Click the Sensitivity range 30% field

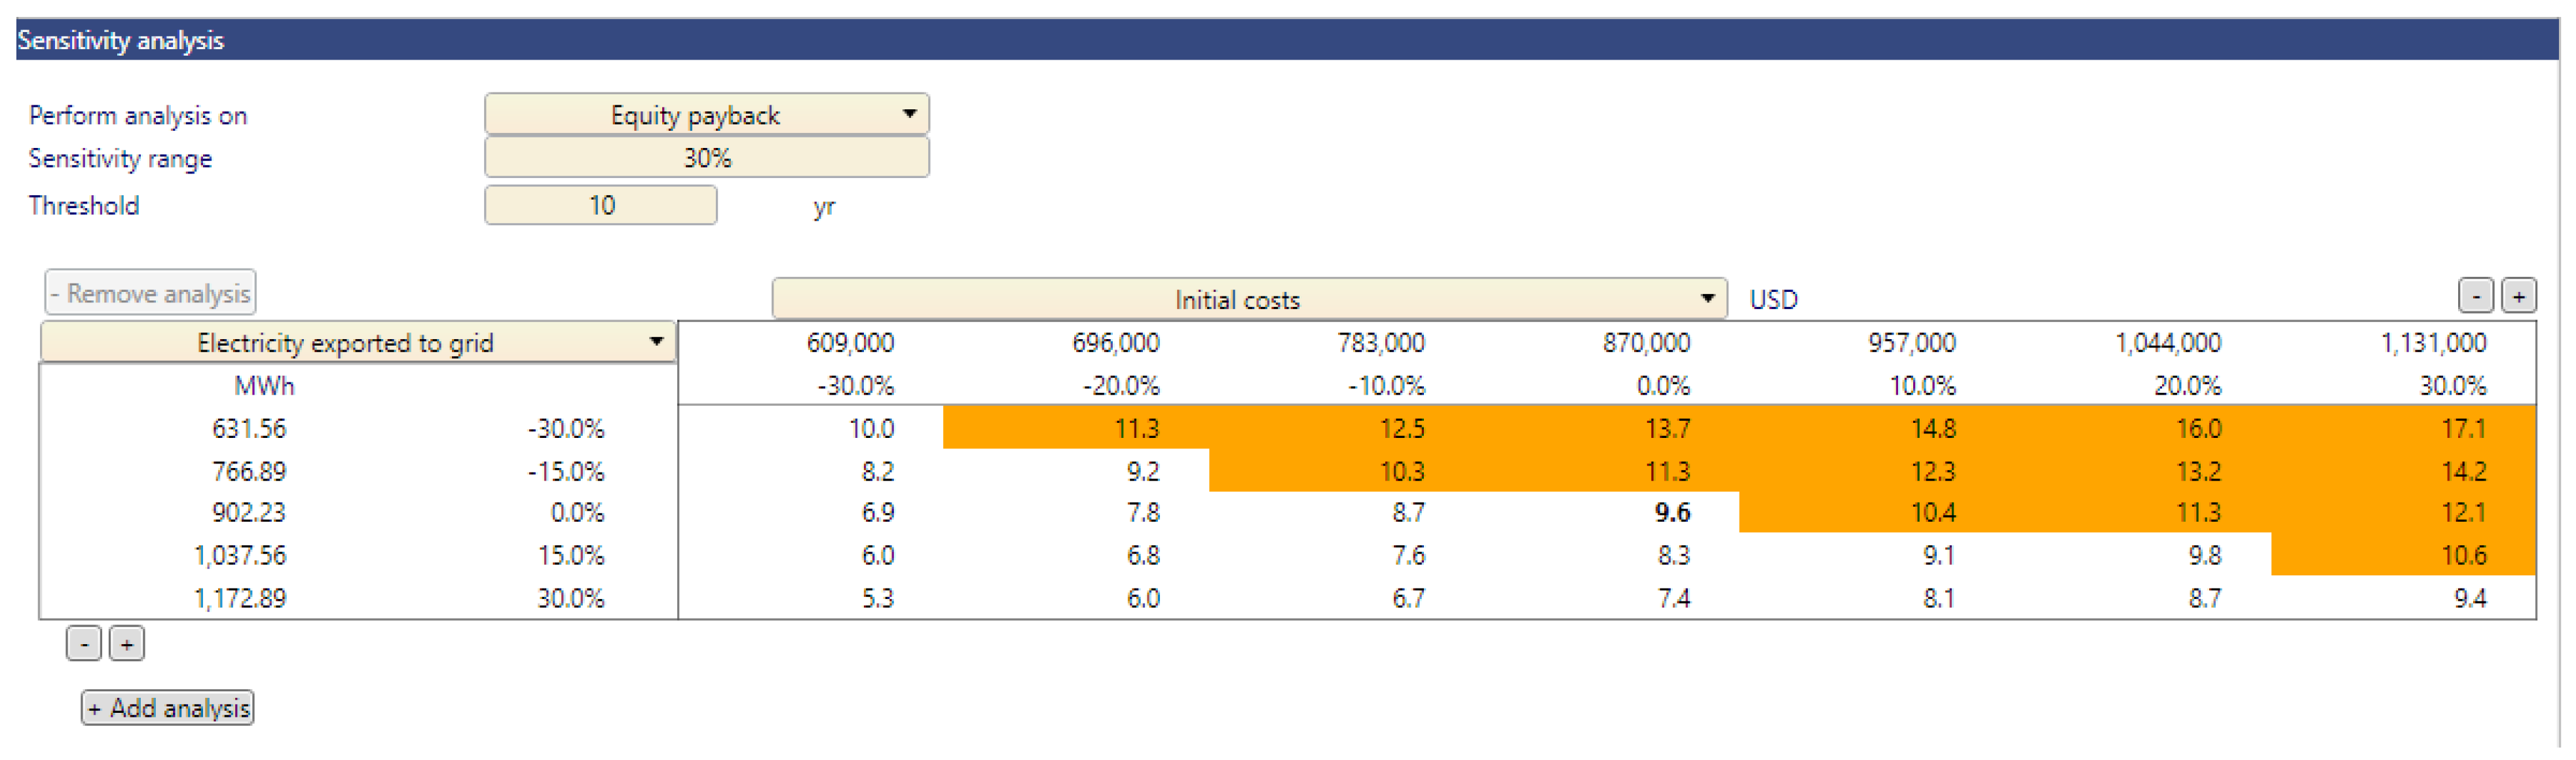tap(706, 158)
